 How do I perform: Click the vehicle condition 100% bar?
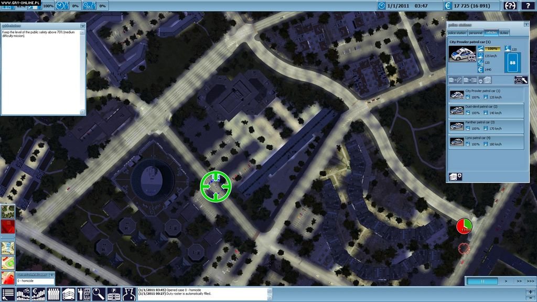click(x=492, y=49)
